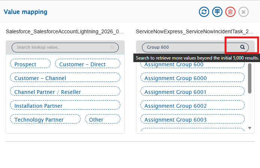Click the 'Search lookup value..' input field
This screenshot has height=168, width=260.
pos(62,48)
